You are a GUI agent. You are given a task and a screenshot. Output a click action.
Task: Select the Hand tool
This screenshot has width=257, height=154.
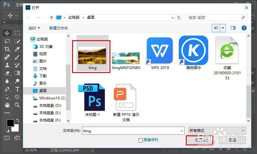[x=7, y=105]
